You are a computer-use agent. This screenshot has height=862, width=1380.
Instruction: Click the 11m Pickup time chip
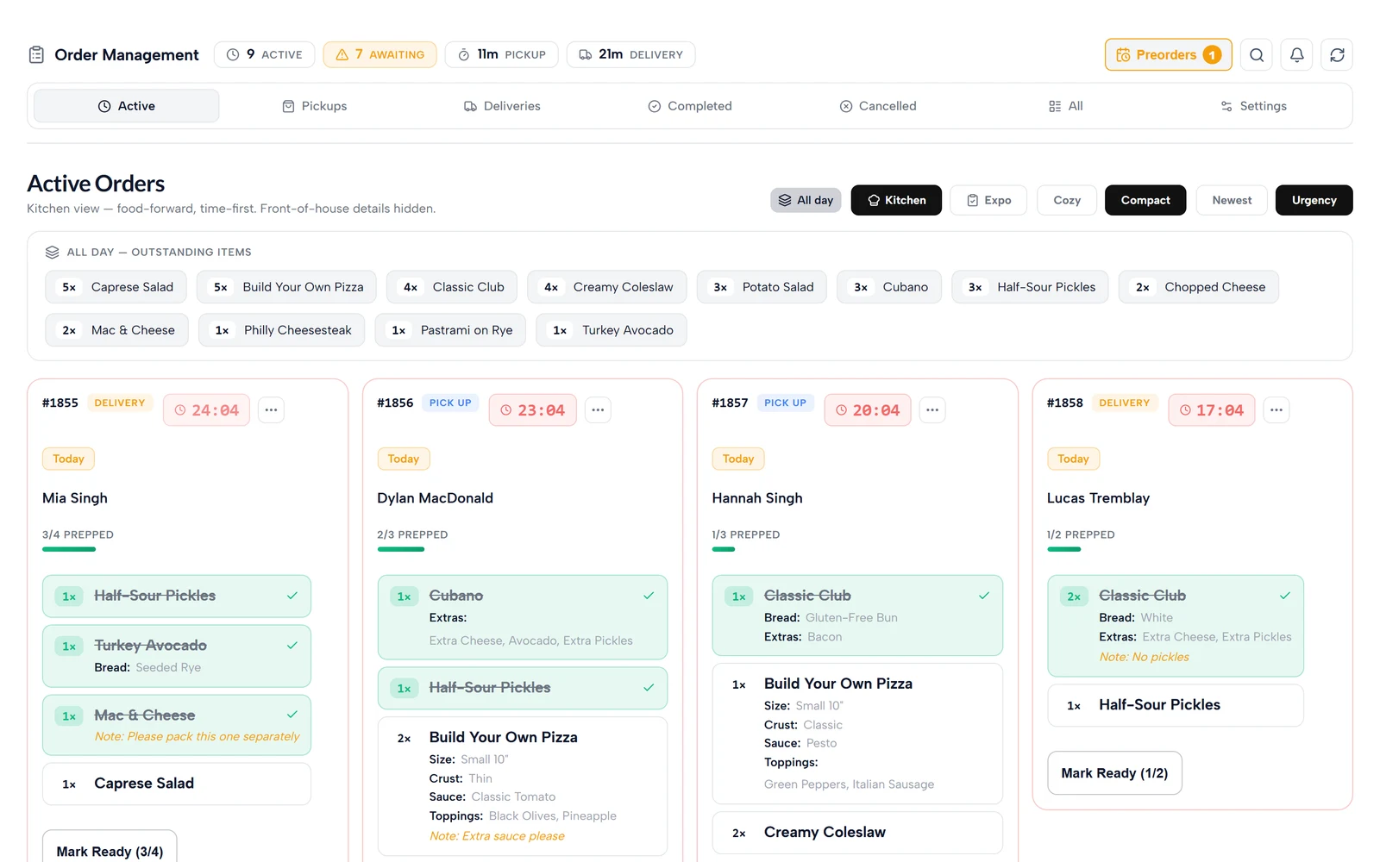click(501, 54)
